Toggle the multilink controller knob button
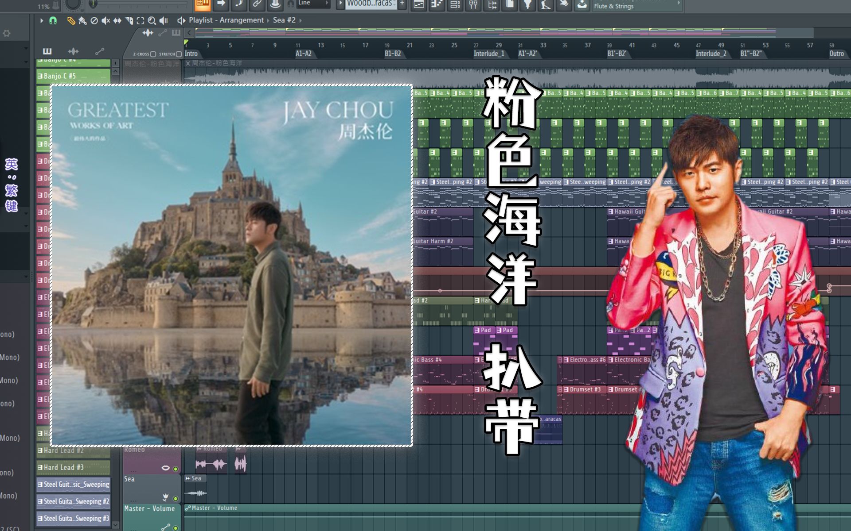This screenshot has width=851, height=531. (x=275, y=4)
